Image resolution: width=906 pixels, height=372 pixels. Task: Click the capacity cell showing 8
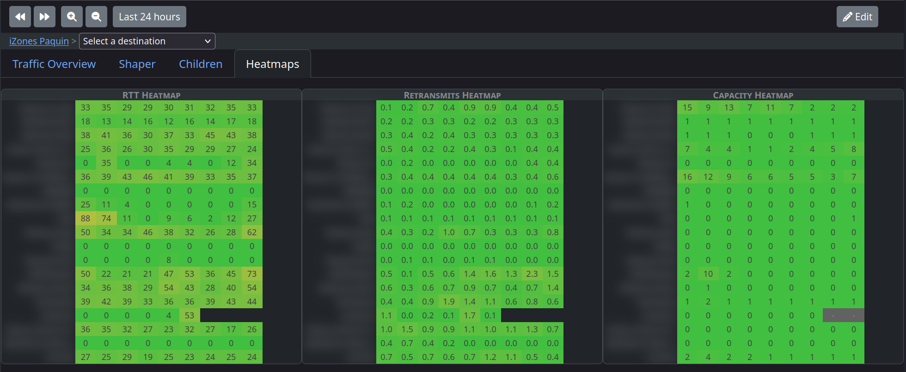click(854, 149)
